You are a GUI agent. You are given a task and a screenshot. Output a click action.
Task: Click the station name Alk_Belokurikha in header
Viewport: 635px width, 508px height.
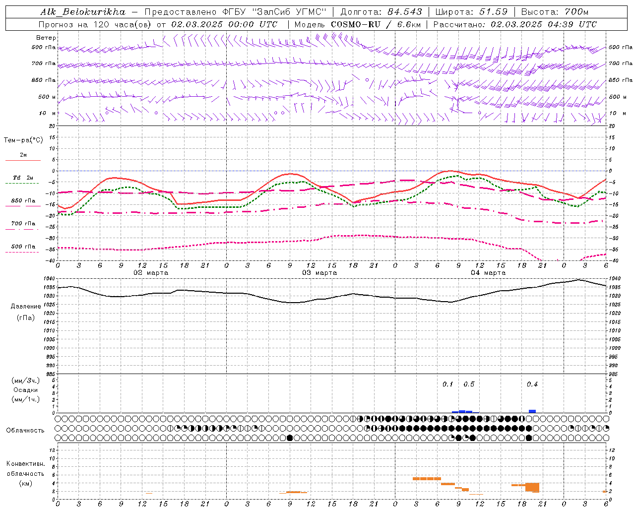click(83, 12)
